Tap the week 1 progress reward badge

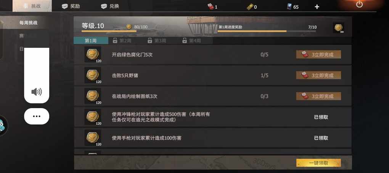(x=338, y=28)
